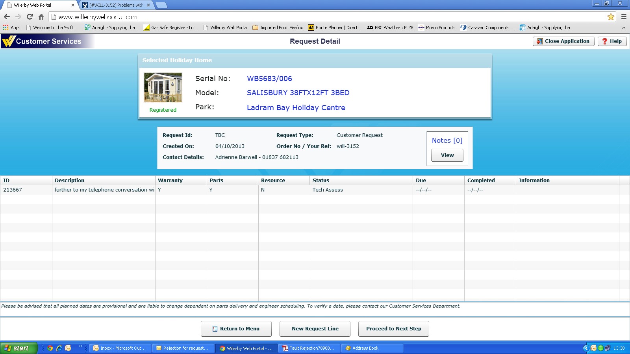Click Return to Menu button
Screen dimensions: 630x354
tap(236, 329)
